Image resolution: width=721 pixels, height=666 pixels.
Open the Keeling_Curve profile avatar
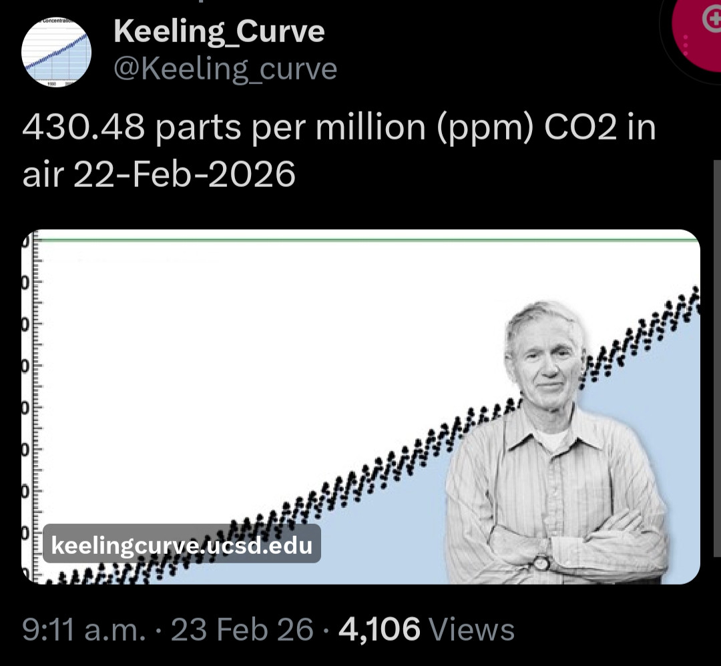coord(56,52)
